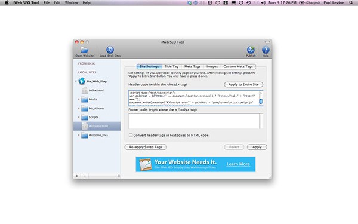Screen dimensions: 358x224
Task: Click the header code scrollbar thumb
Action: pos(261,101)
